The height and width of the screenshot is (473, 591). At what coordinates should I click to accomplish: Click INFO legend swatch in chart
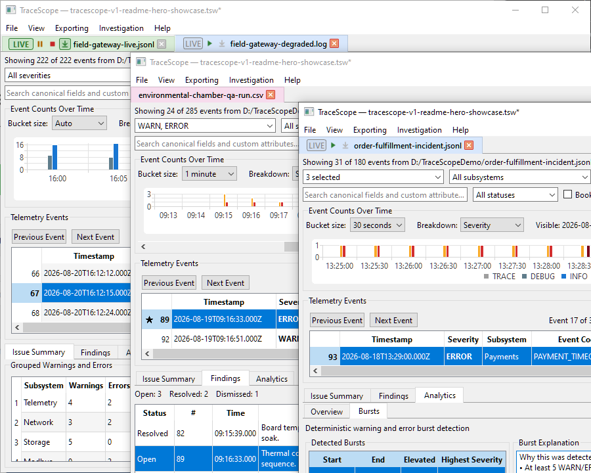(x=564, y=277)
